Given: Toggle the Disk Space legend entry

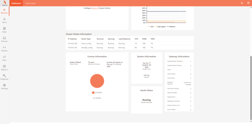Looking at the screenshot, I should tap(160, 27).
